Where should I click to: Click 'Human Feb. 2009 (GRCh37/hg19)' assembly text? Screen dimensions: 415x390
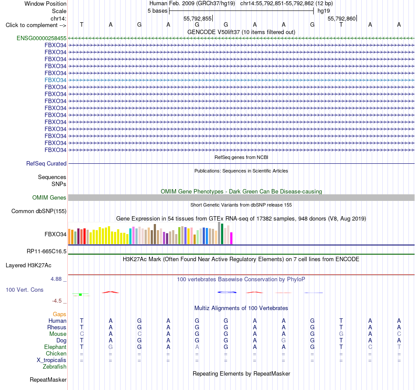(x=192, y=3)
